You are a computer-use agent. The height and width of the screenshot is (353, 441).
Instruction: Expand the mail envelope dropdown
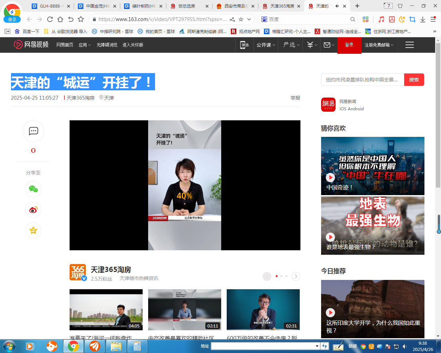coord(329,45)
